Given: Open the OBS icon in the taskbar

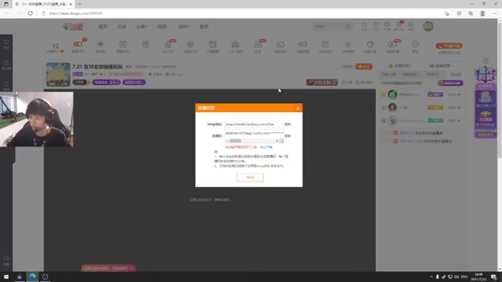Looking at the screenshot, I should (45, 277).
